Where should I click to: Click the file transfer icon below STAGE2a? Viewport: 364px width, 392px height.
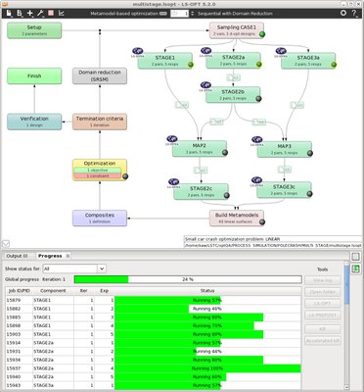(x=233, y=77)
